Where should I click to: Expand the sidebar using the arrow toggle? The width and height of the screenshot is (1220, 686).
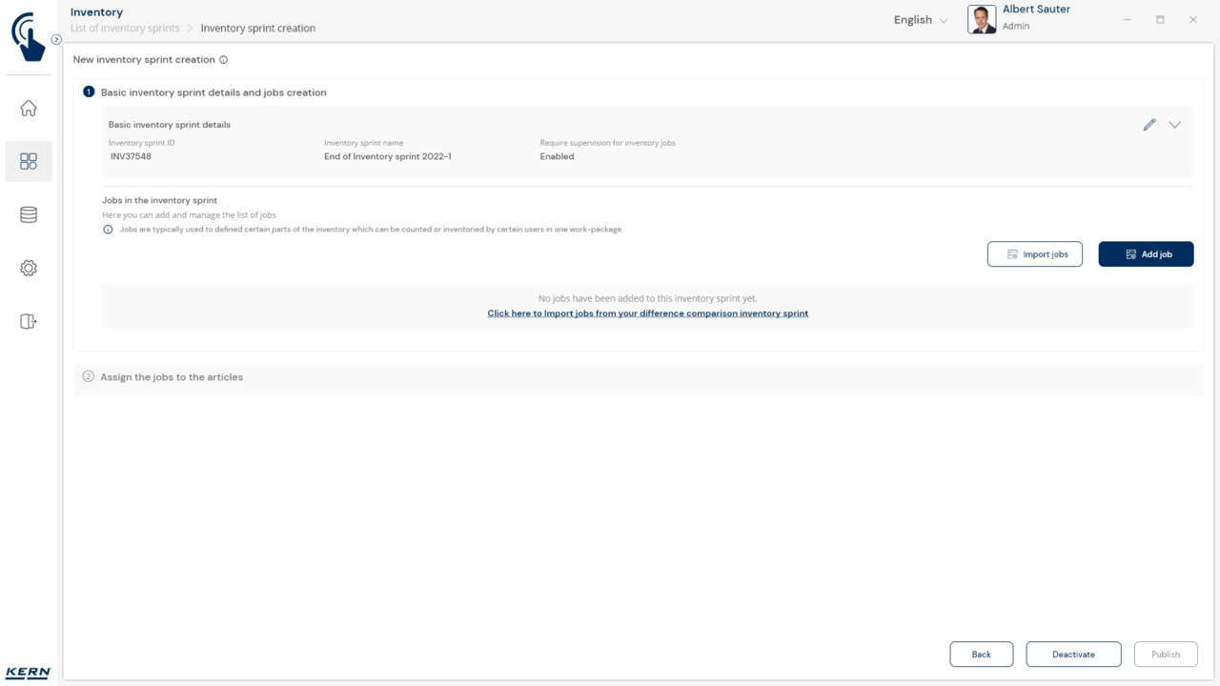[56, 39]
